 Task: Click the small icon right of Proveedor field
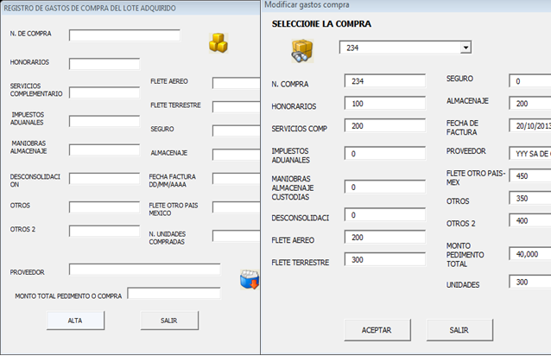(x=249, y=280)
